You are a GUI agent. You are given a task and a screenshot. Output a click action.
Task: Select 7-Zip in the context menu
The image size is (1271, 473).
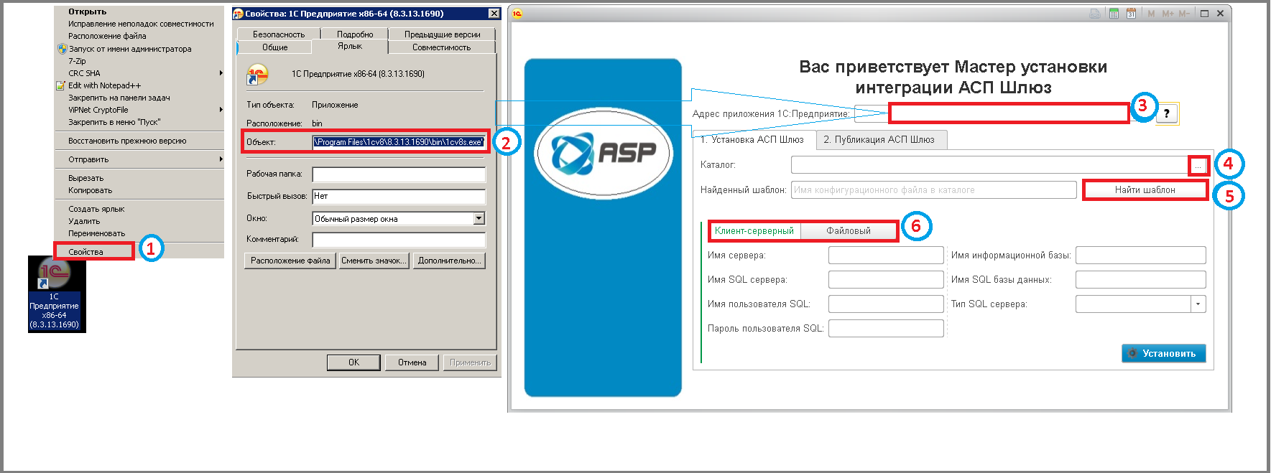77,61
